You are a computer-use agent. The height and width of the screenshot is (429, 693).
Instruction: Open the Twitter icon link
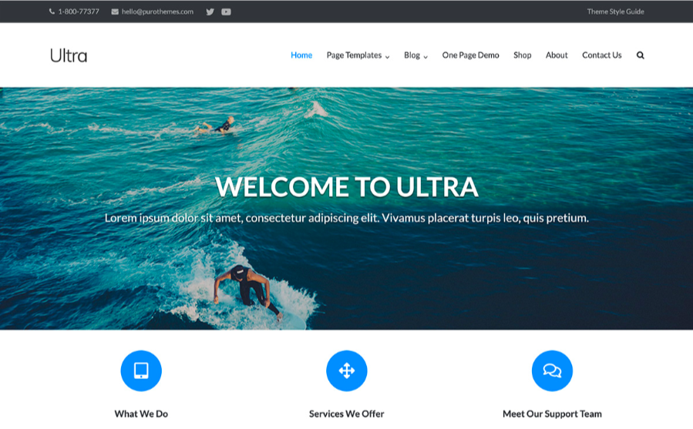click(x=210, y=12)
